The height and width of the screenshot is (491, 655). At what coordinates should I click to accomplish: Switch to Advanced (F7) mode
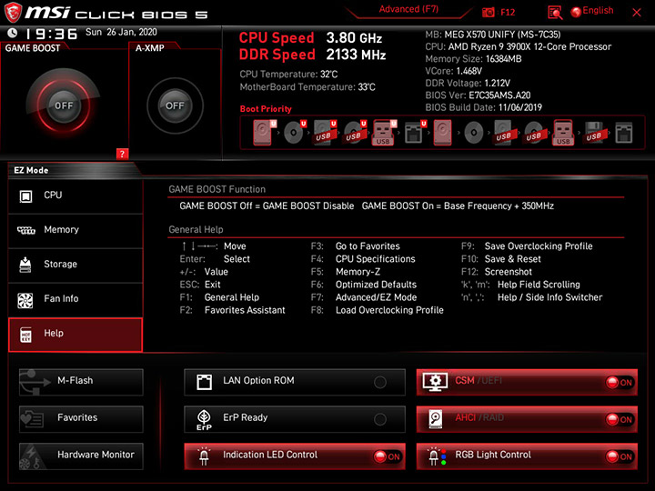tap(408, 9)
